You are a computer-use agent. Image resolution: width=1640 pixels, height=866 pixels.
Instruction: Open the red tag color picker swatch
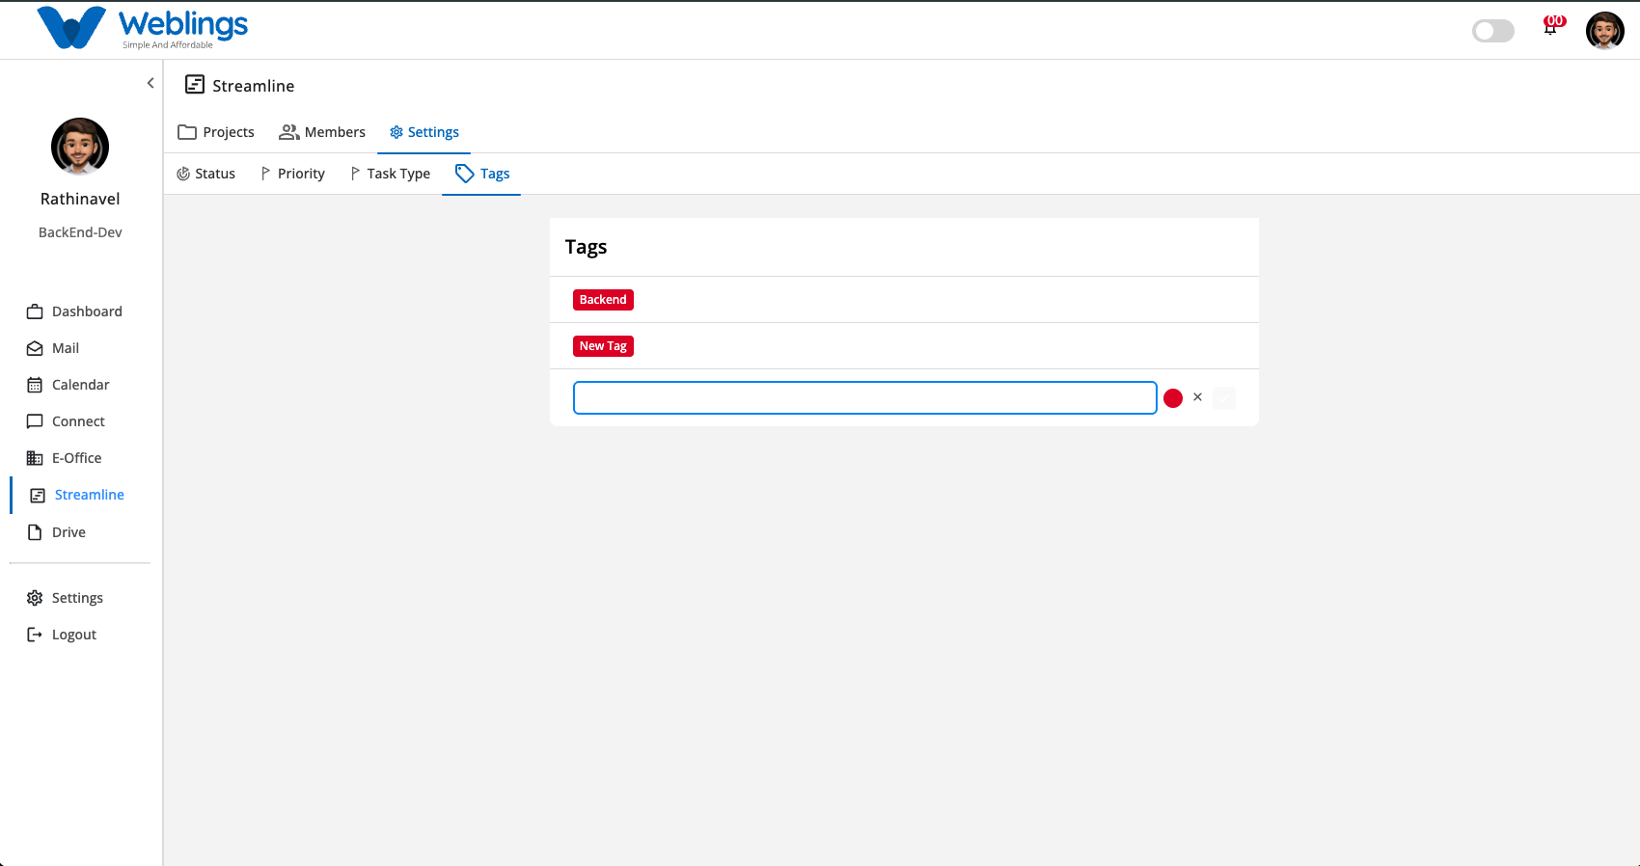1173,398
